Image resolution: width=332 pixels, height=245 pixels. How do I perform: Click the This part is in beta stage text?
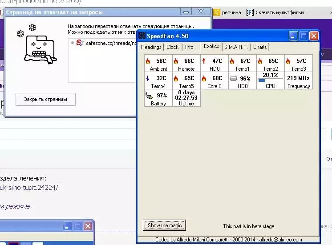click(249, 226)
